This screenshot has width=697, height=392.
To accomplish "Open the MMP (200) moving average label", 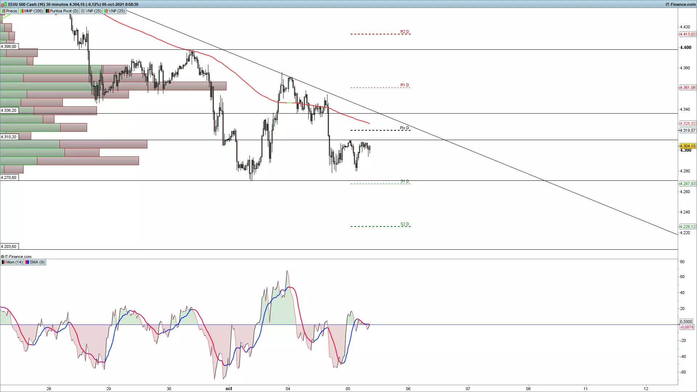I will click(32, 11).
